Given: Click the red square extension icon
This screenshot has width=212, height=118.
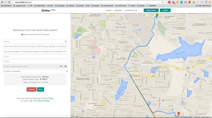Looking at the screenshot, I should click(169, 2).
